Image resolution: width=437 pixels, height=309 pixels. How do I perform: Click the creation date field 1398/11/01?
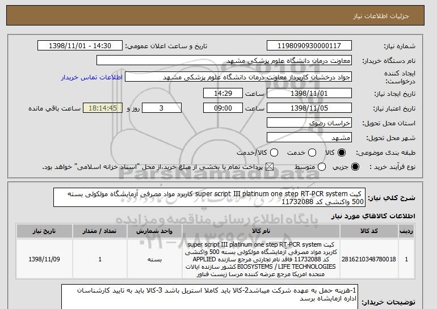309,93
